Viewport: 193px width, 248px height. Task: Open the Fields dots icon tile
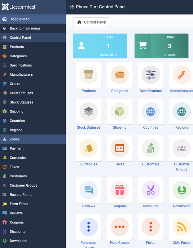point(151,227)
